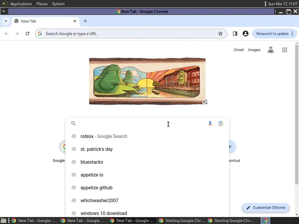Open the Chrome three-dot menu
The image size is (299, 224).
(x=292, y=34)
